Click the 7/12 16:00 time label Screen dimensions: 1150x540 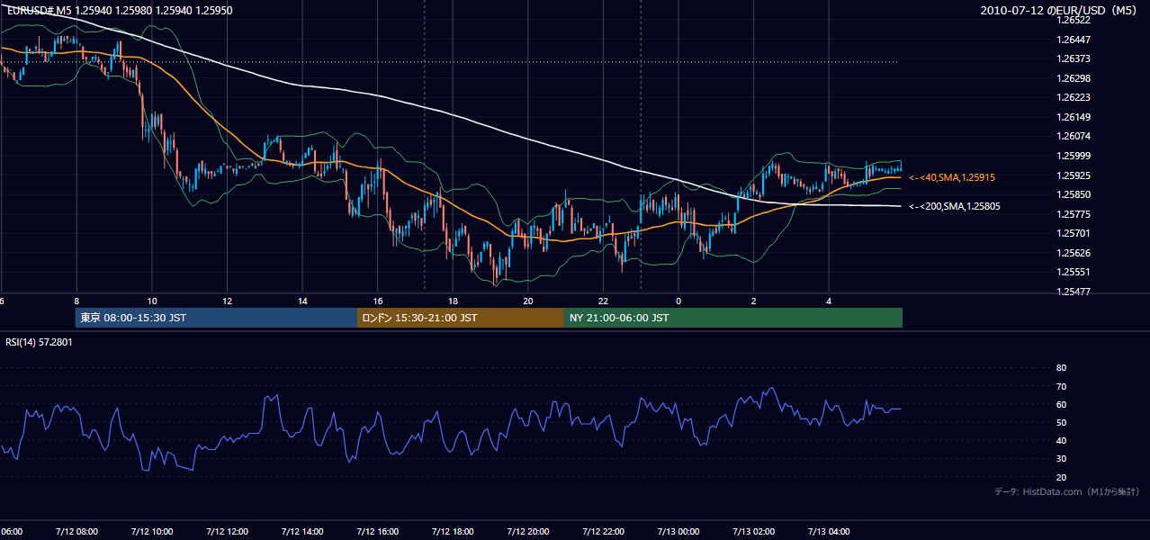[377, 531]
